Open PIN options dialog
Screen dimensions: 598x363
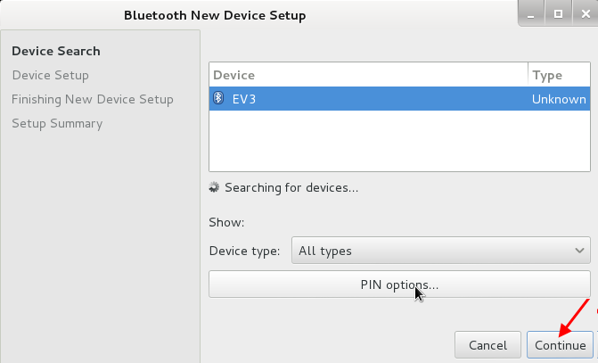pyautogui.click(x=399, y=285)
